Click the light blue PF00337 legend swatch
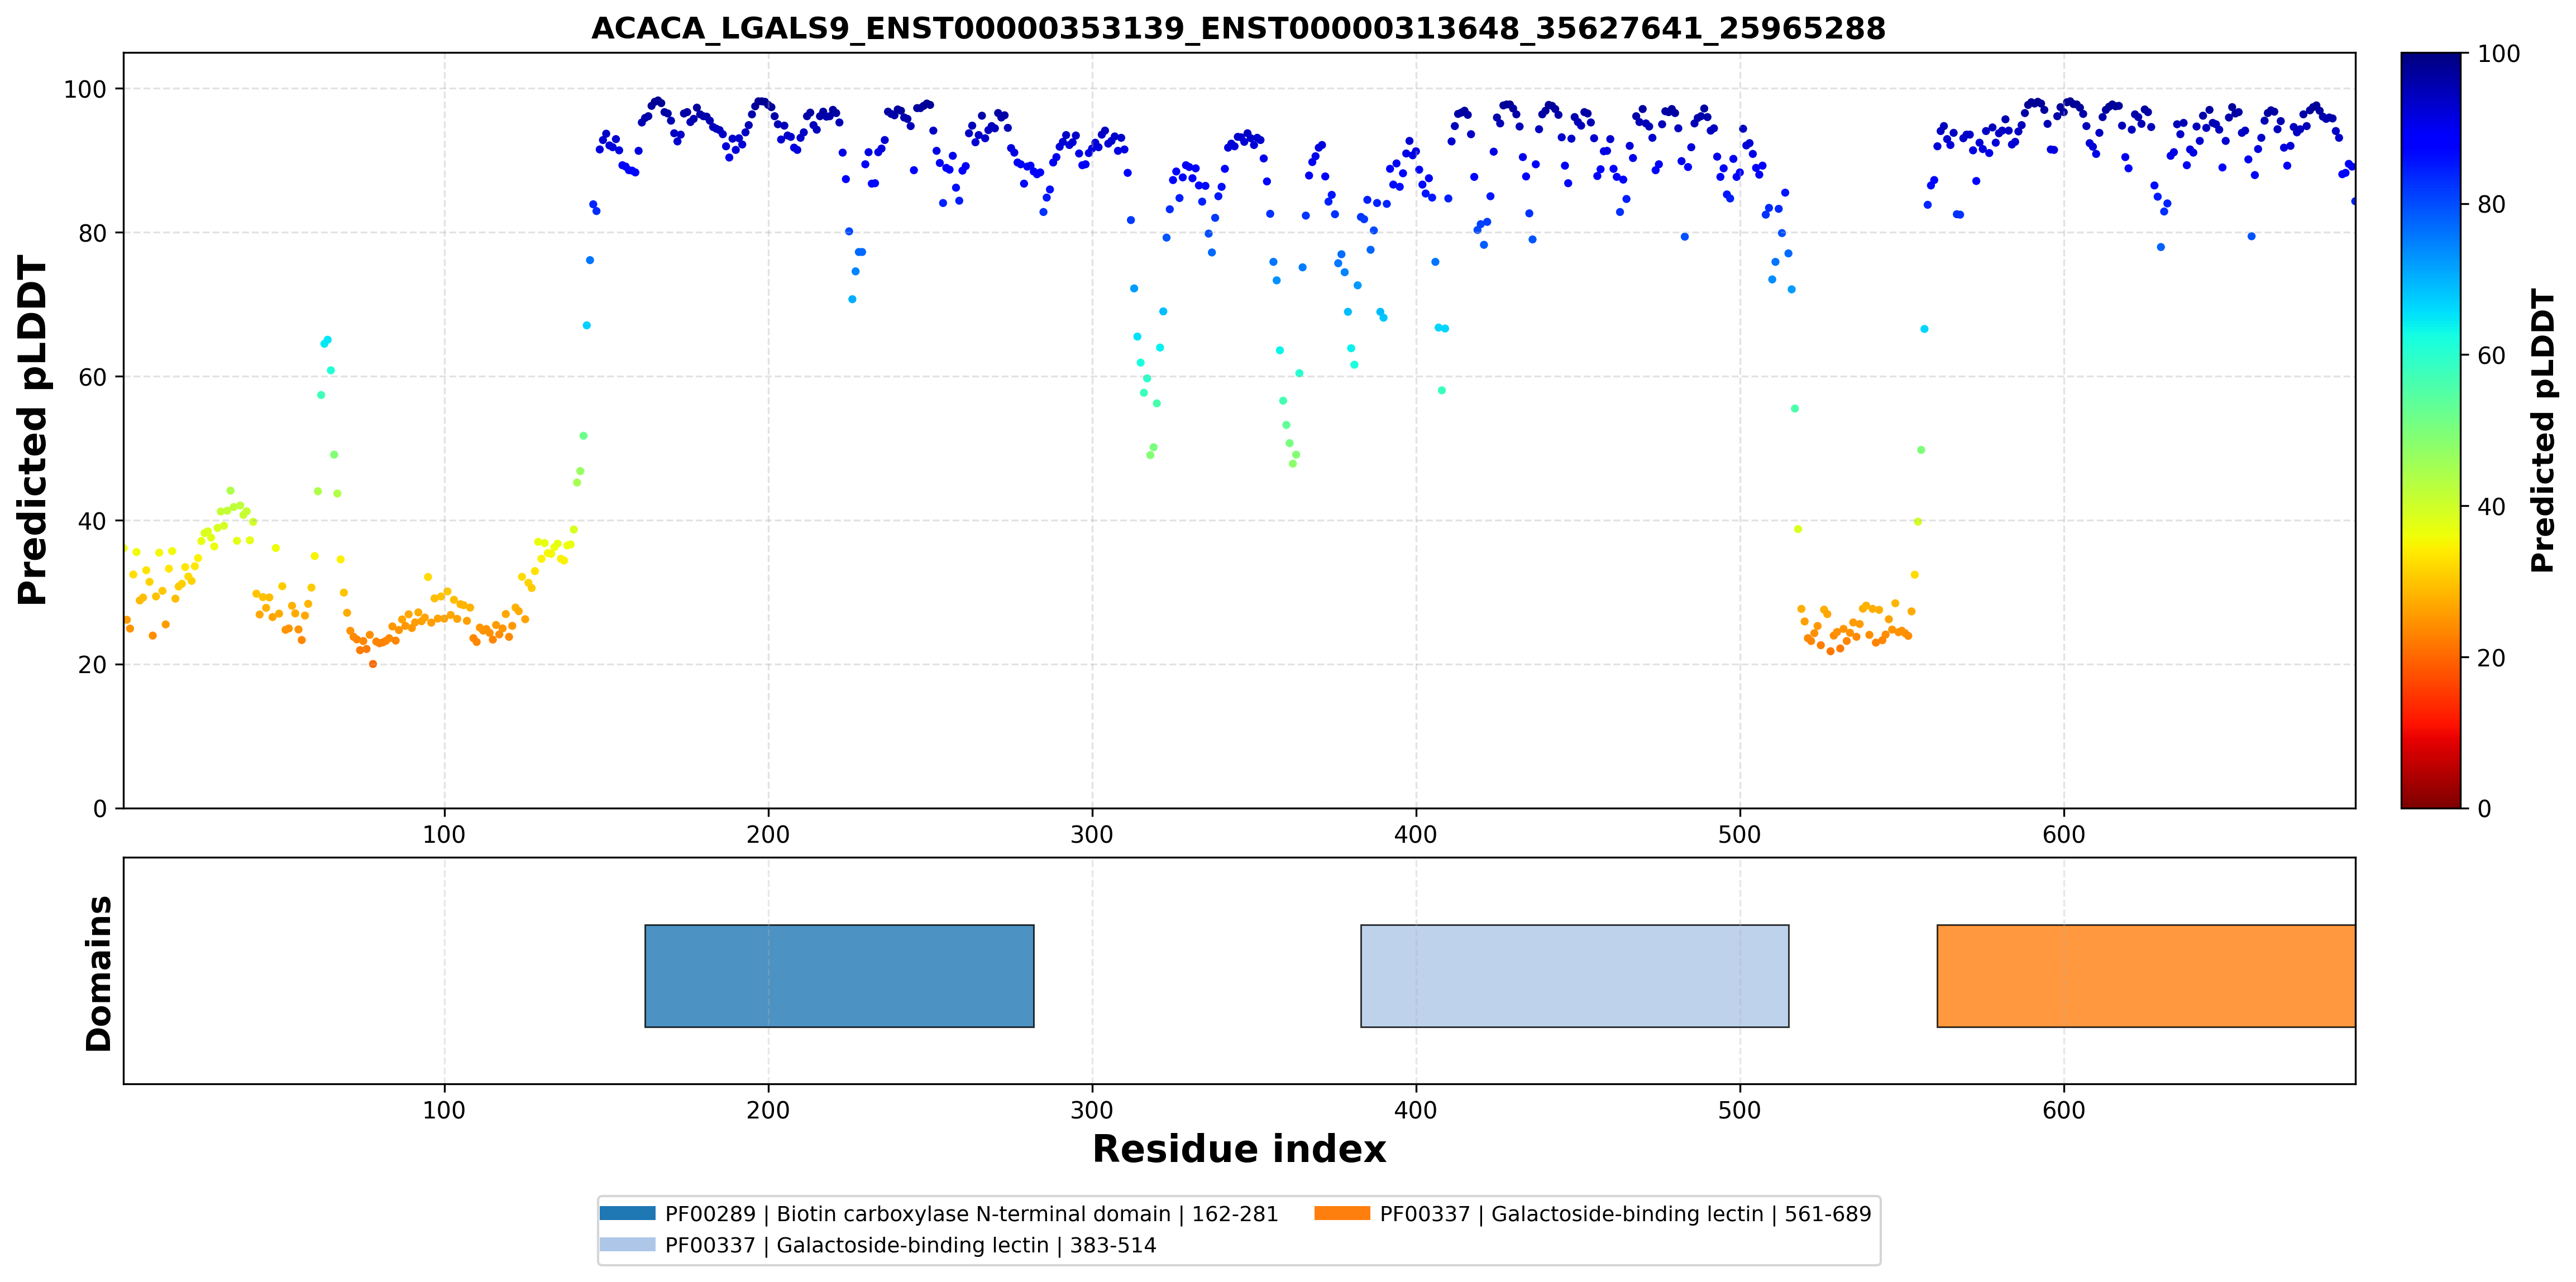The width and height of the screenshot is (2576, 1282). (x=628, y=1244)
